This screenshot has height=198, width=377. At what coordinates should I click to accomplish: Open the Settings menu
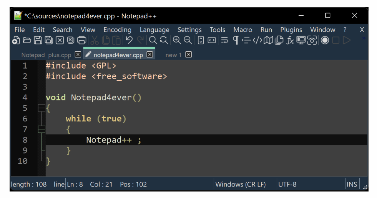(x=189, y=30)
